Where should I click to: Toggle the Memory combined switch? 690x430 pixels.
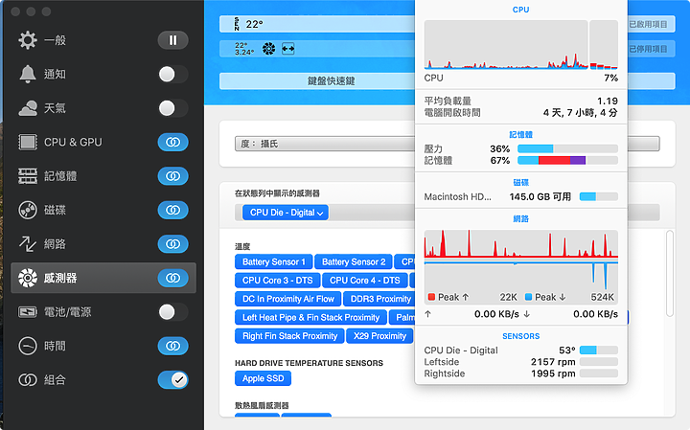172,176
